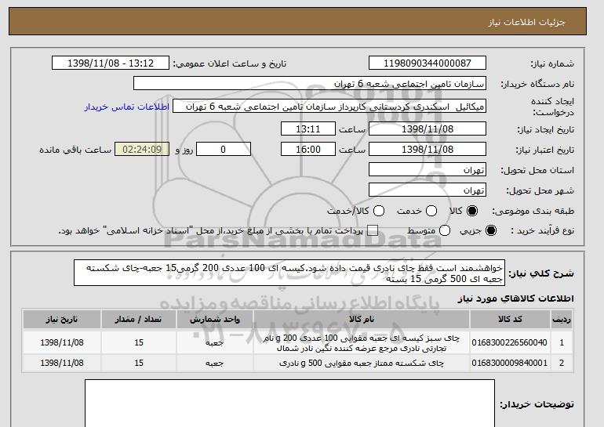This screenshot has width=604, height=427.
Task: Click the شرح کلی نیاز description box
Action: pos(289,273)
